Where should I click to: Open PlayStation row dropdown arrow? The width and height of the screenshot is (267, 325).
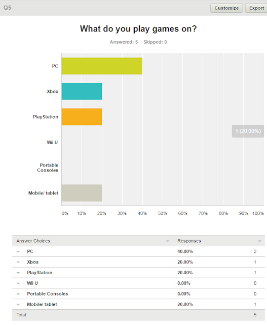pos(18,273)
